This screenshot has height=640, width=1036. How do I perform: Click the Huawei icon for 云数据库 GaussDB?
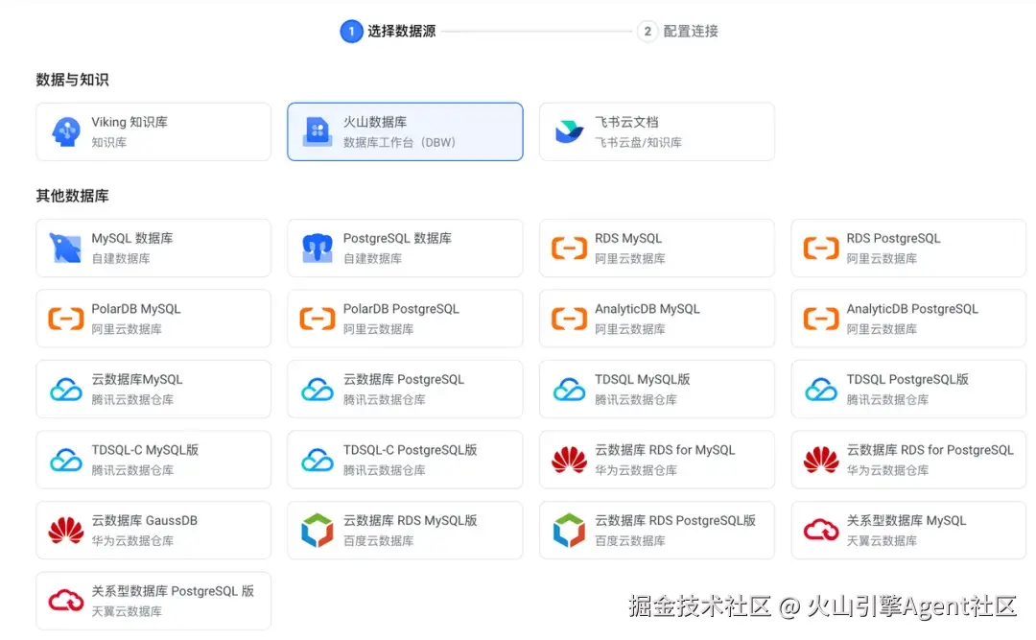tap(66, 531)
